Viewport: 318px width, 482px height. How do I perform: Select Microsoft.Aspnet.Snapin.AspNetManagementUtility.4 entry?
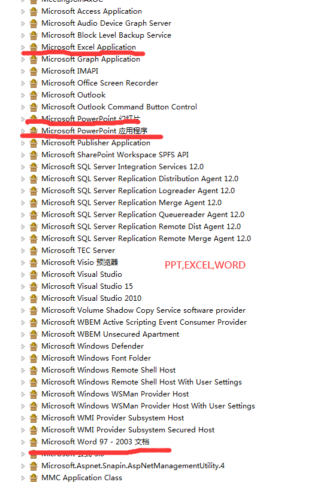click(133, 466)
